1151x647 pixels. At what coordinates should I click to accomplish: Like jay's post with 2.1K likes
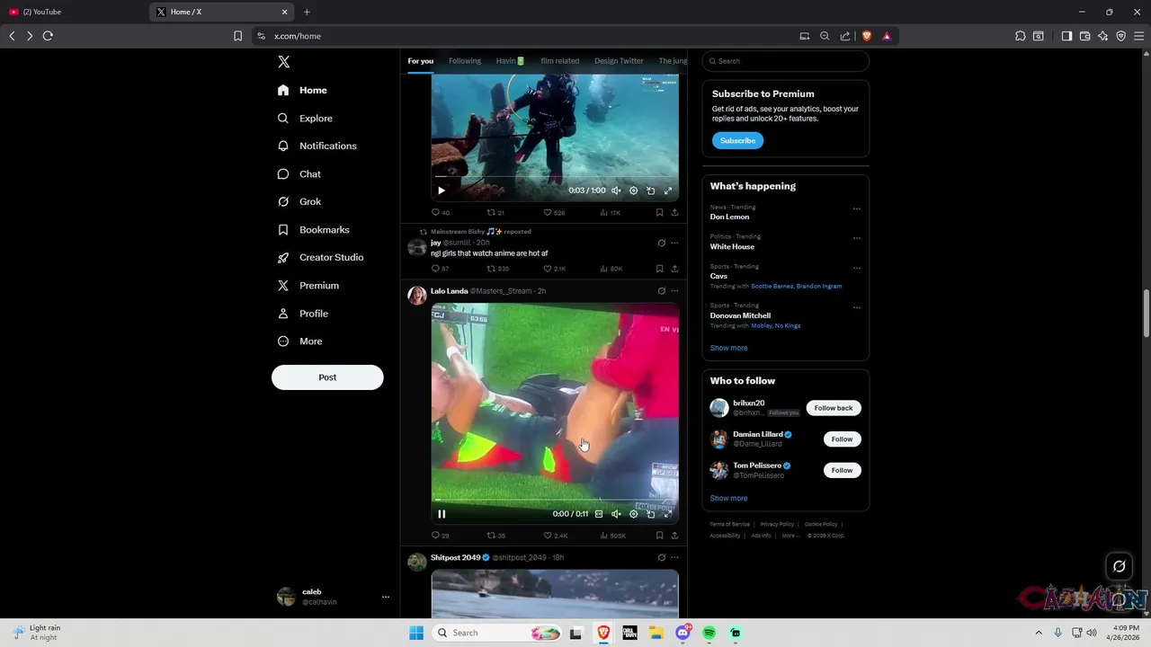[x=554, y=269]
